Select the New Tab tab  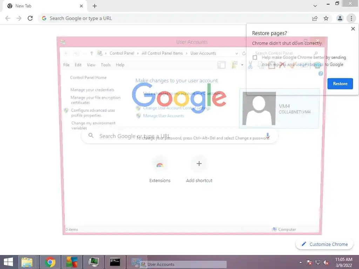tap(45, 6)
